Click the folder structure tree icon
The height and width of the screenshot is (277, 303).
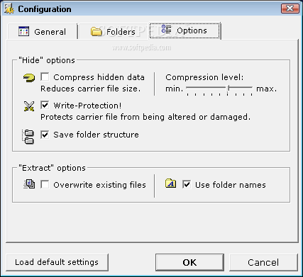tap(28, 137)
